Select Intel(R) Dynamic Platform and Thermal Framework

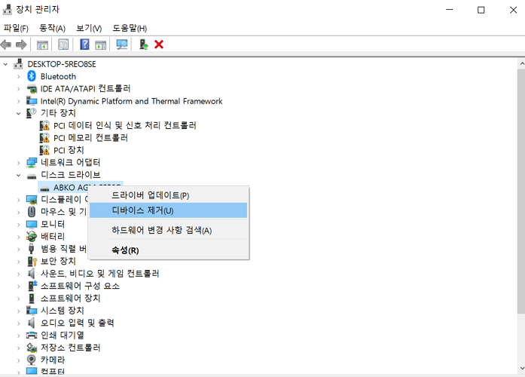[131, 101]
